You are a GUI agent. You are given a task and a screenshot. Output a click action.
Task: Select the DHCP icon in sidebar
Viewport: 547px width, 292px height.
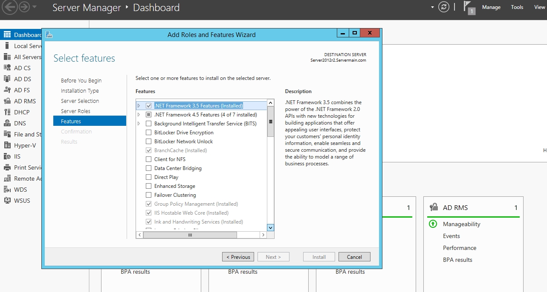pos(7,112)
